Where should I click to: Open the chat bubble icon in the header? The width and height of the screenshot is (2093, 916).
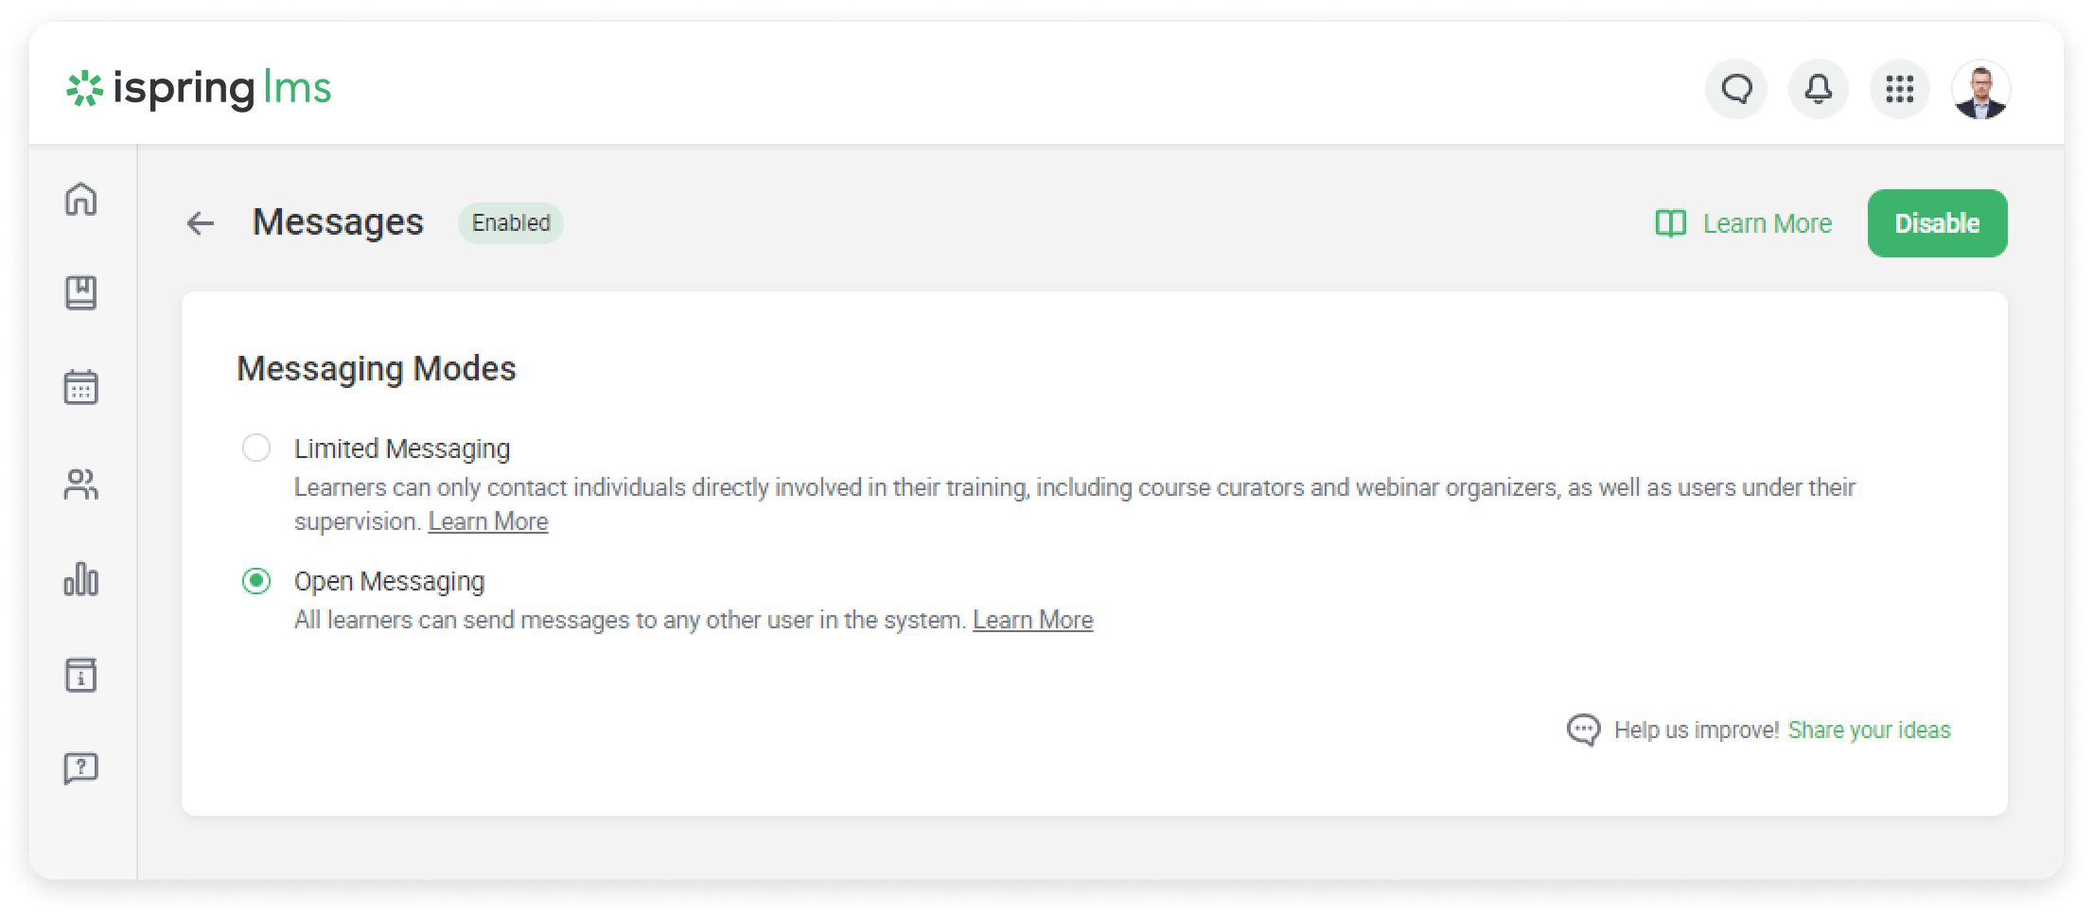1736,89
